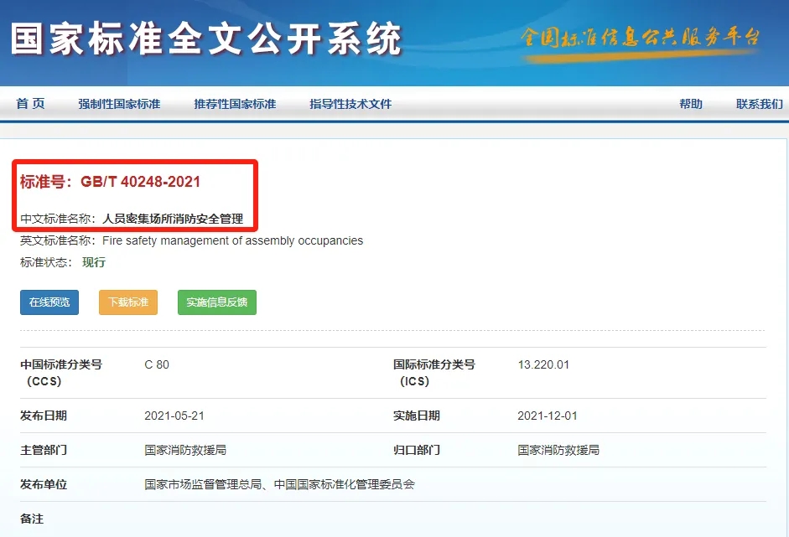This screenshot has width=789, height=537.
Task: Click English title Fire safety management of assembly occupancies
Action: 232,240
